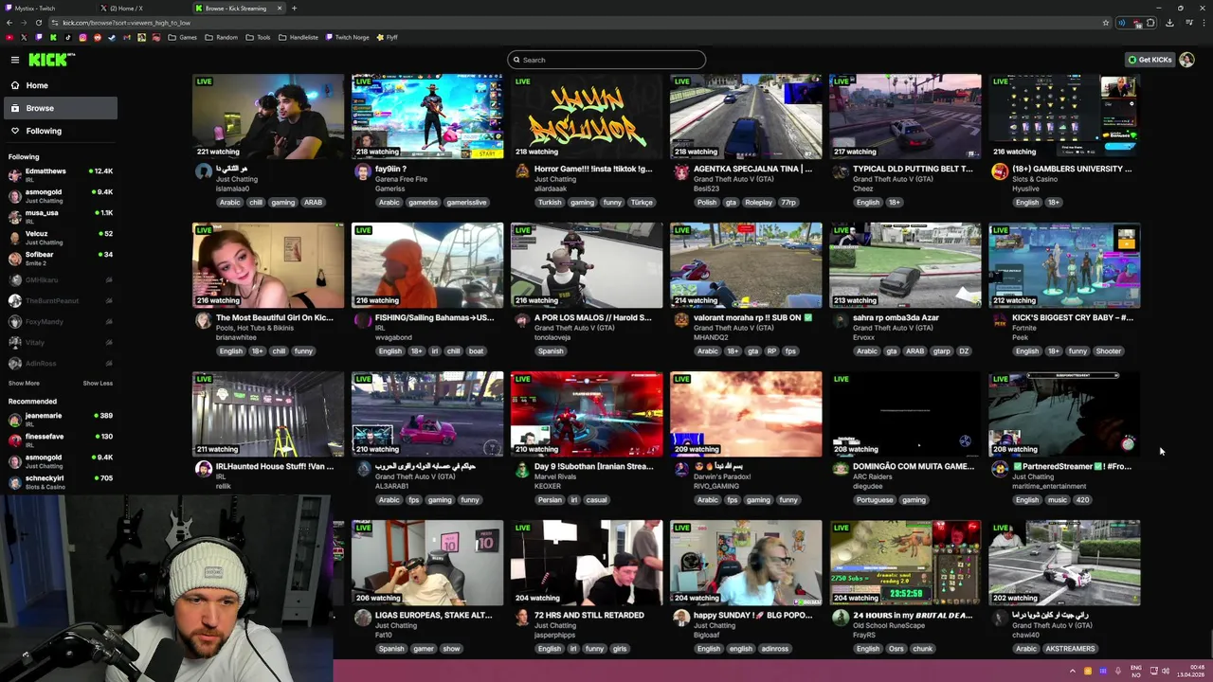This screenshot has width=1213, height=682.
Task: Open Sofibear channel in Following list
Action: click(60, 258)
